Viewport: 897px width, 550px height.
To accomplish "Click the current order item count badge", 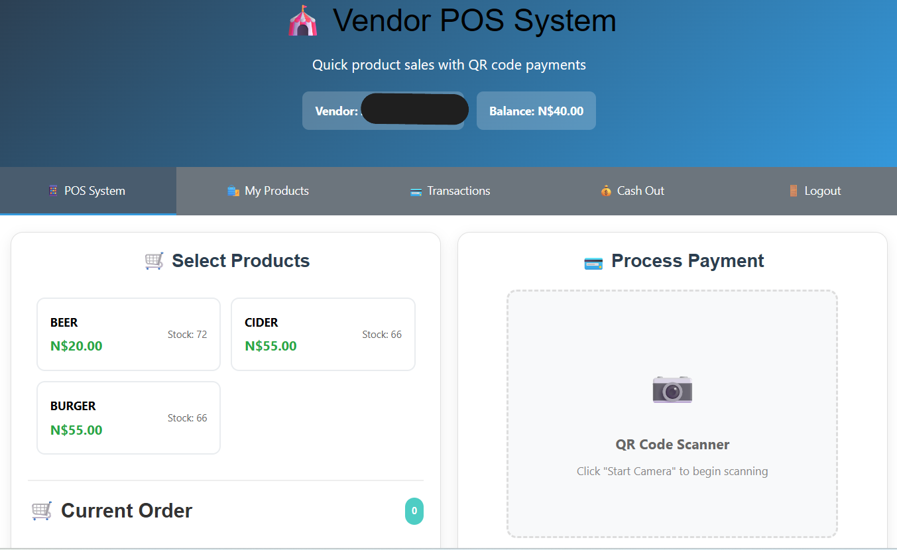I will (414, 511).
